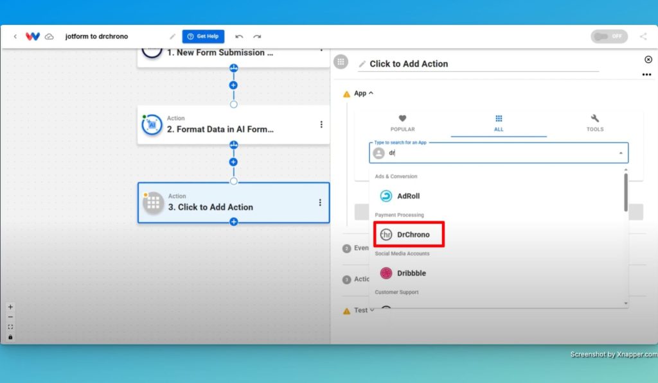Open the Pabbly W logo home
Viewport: 658px width, 383px height.
32,37
